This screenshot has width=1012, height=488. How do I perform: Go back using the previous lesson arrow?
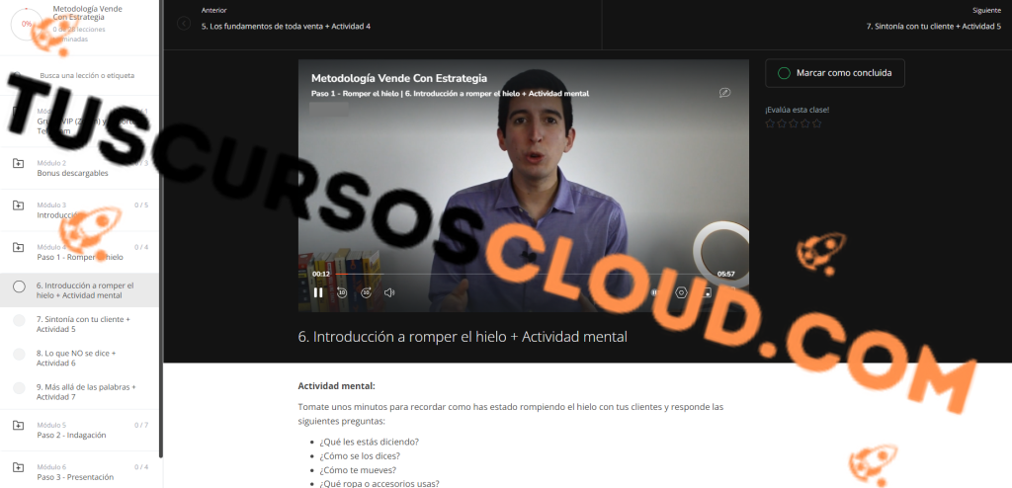point(184,24)
